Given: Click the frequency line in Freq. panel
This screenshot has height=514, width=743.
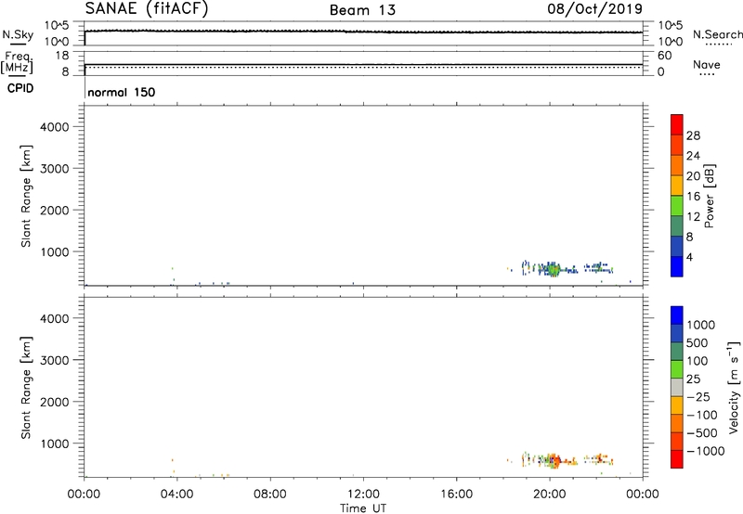Looking at the screenshot, I should coord(363,64).
